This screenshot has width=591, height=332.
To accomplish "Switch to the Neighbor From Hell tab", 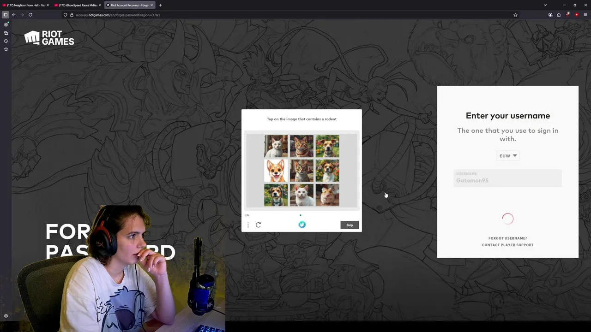I will [x=26, y=5].
